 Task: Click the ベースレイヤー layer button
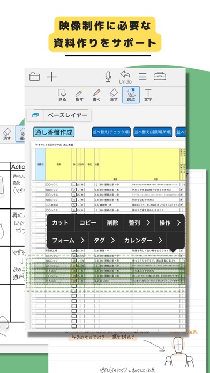coord(67,115)
